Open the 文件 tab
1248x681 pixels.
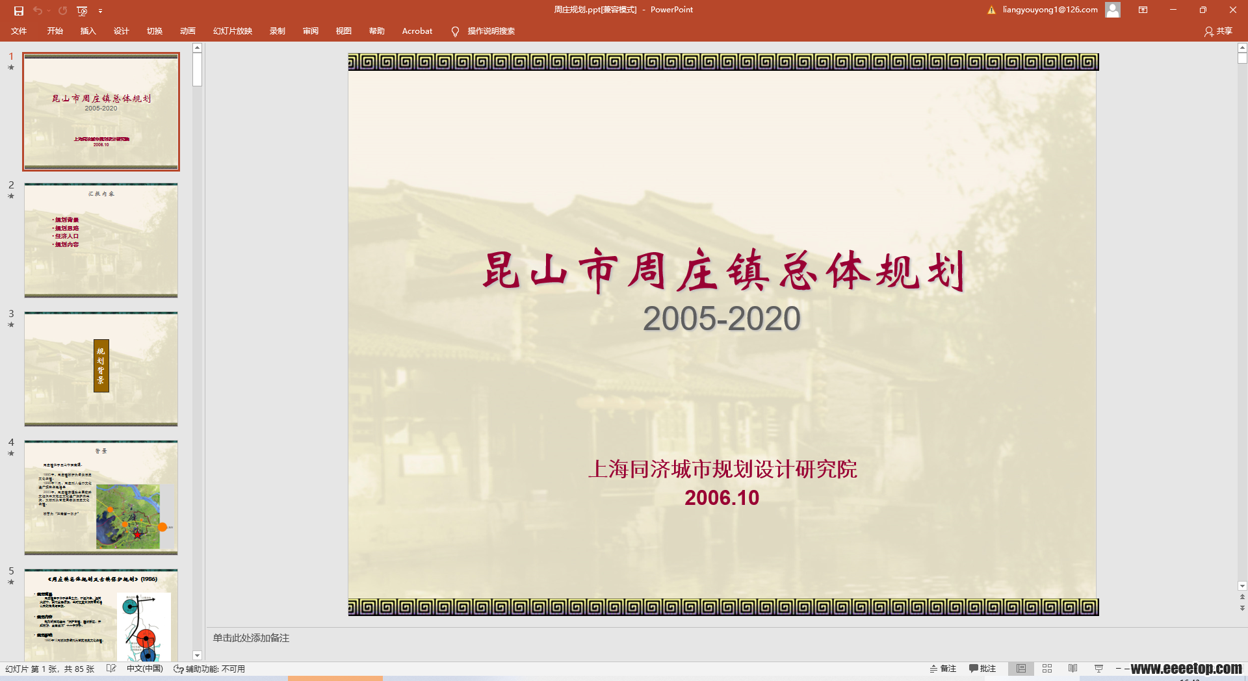19,31
